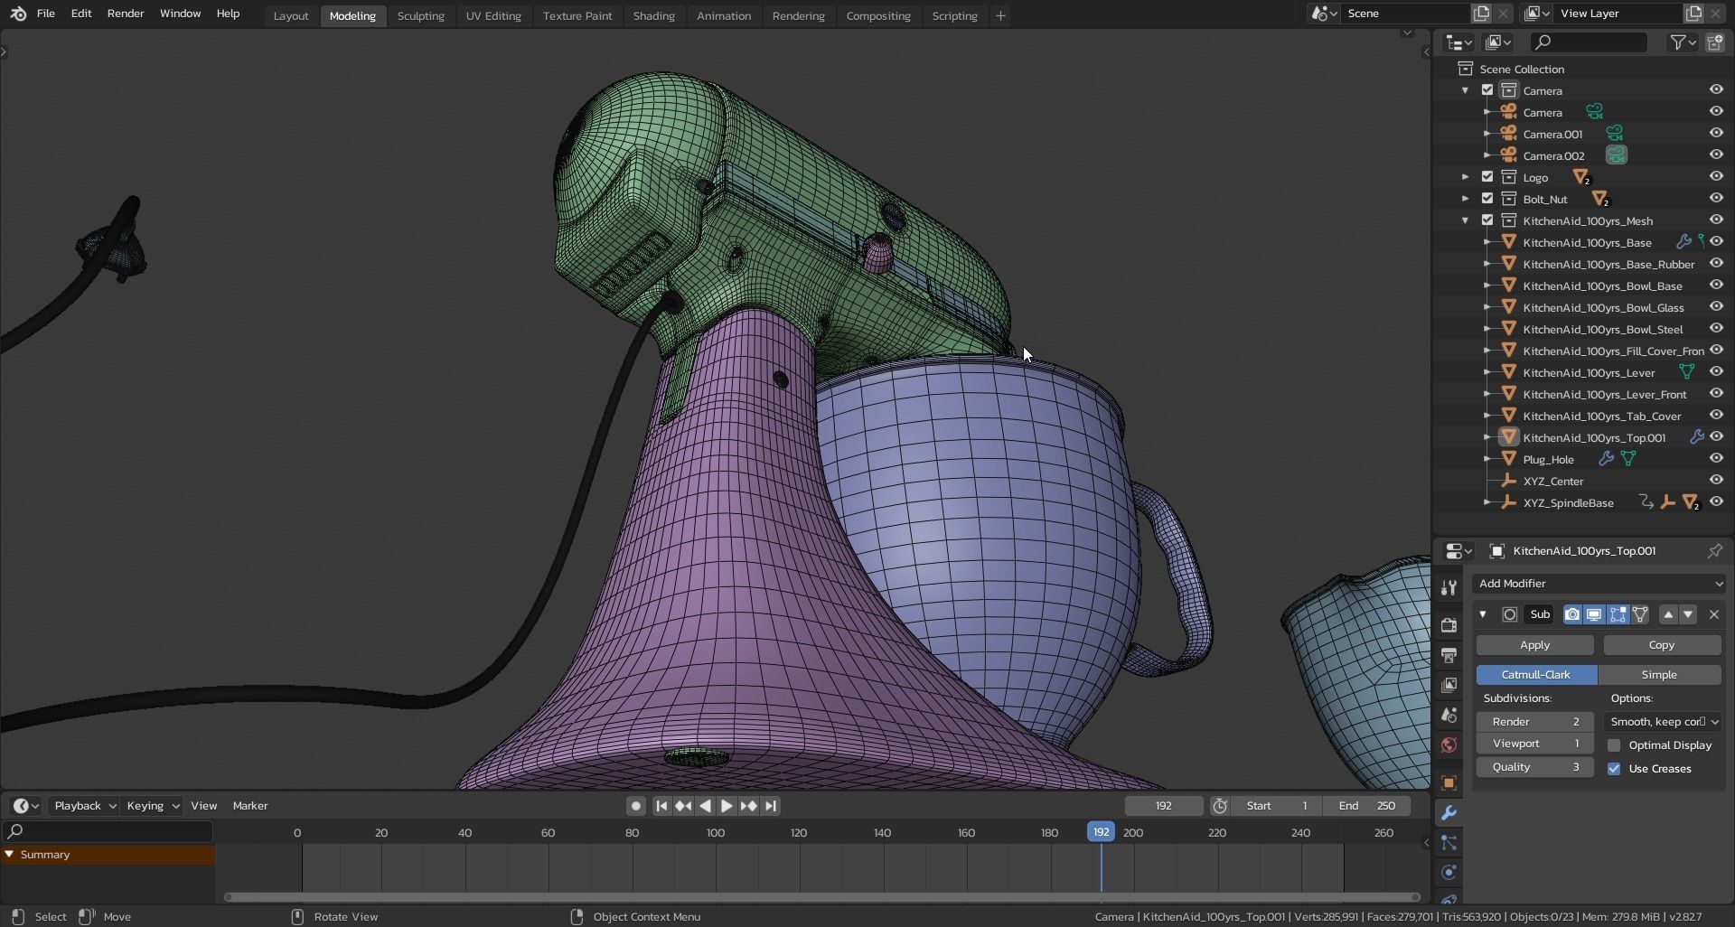
Task: Collapse the Sub modifier panel
Action: pyautogui.click(x=1483, y=614)
